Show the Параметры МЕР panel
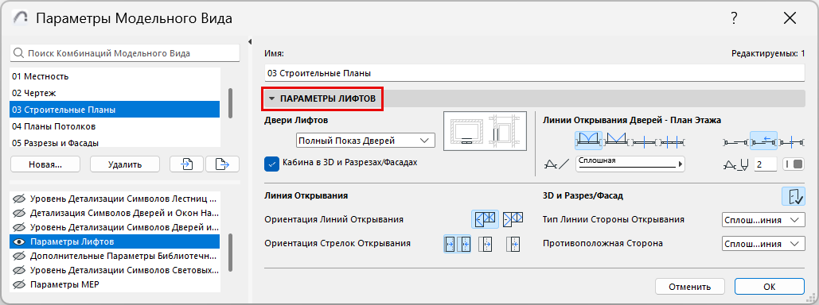The height and width of the screenshot is (305, 819). point(19,284)
